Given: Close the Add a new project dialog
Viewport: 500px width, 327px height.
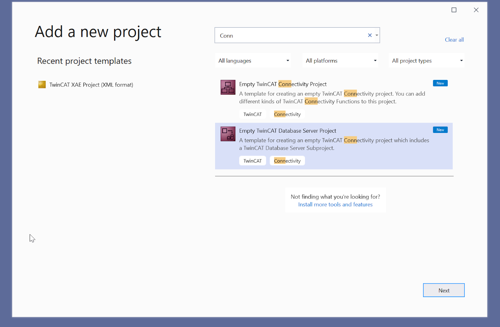Looking at the screenshot, I should point(476,10).
